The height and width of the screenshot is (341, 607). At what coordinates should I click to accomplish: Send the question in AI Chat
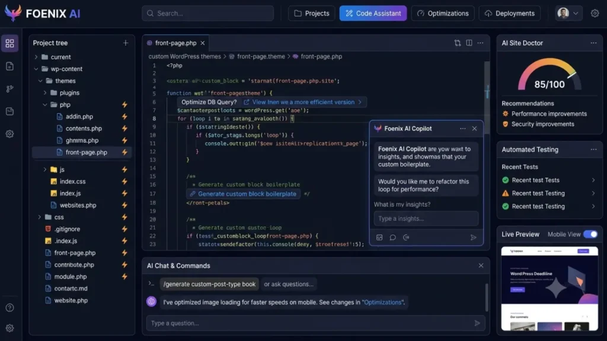[477, 323]
